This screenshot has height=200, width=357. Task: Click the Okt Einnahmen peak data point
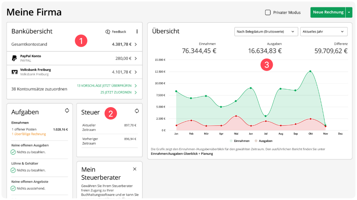310,71
